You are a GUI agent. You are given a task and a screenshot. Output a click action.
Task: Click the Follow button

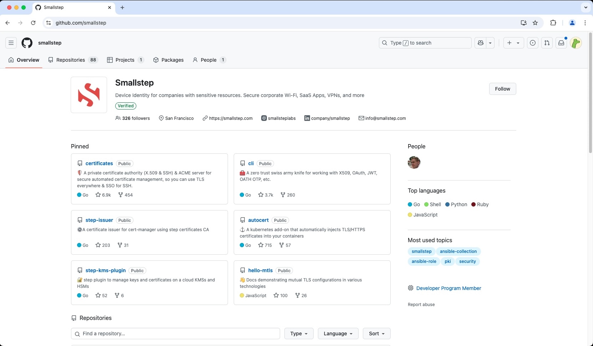(502, 89)
